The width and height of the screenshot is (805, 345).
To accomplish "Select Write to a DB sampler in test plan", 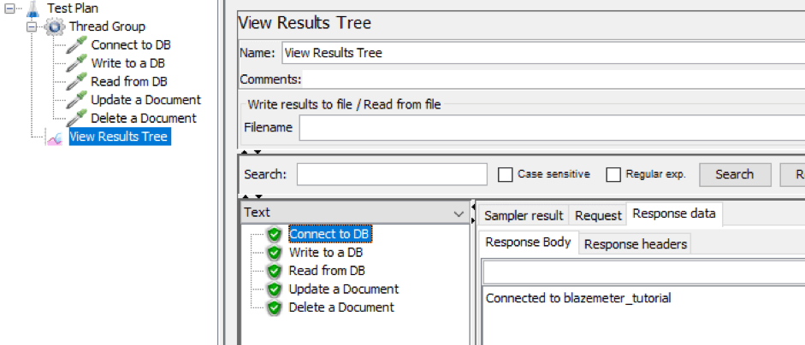I will coord(128,63).
